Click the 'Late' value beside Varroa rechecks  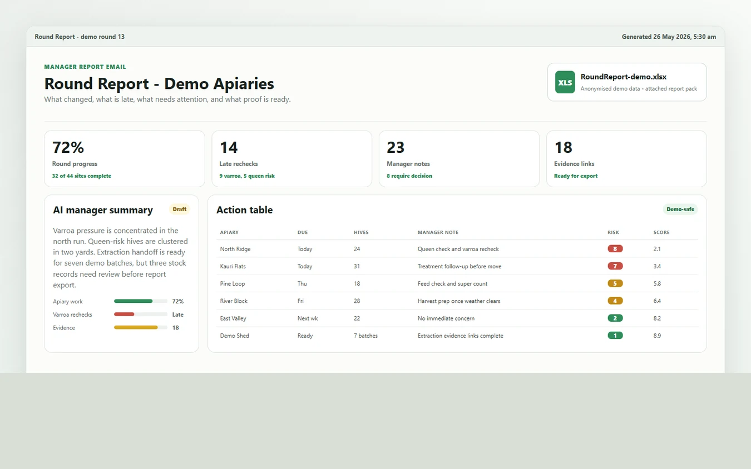pos(178,315)
